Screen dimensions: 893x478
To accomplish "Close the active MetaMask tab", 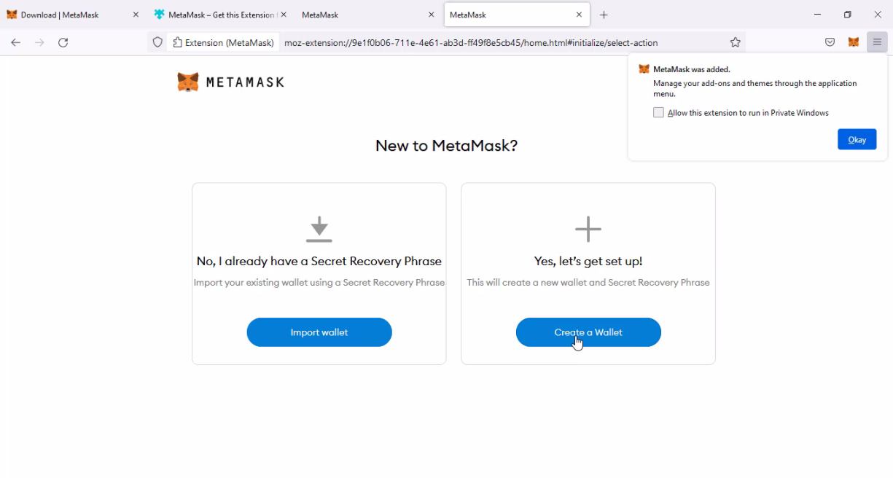I will click(x=579, y=15).
